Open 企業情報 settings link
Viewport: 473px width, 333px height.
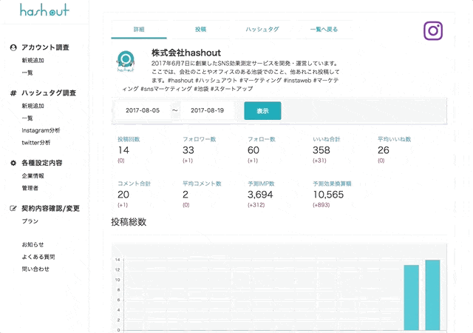33,176
